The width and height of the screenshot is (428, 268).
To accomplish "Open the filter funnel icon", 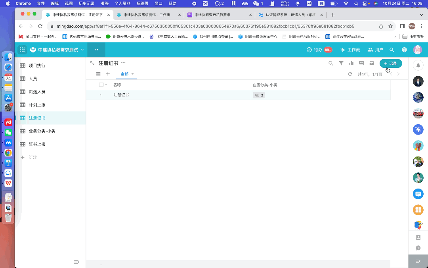I will tap(341, 63).
